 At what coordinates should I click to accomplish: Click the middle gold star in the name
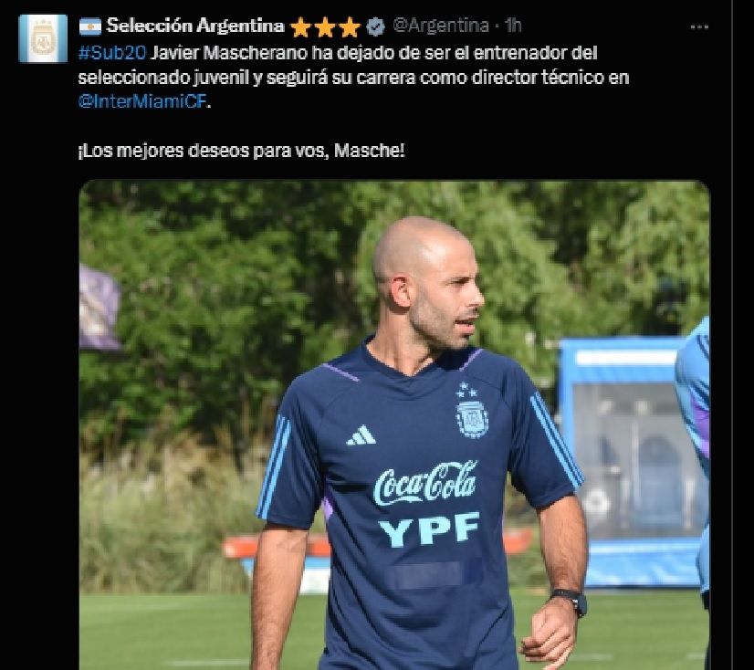[x=325, y=27]
